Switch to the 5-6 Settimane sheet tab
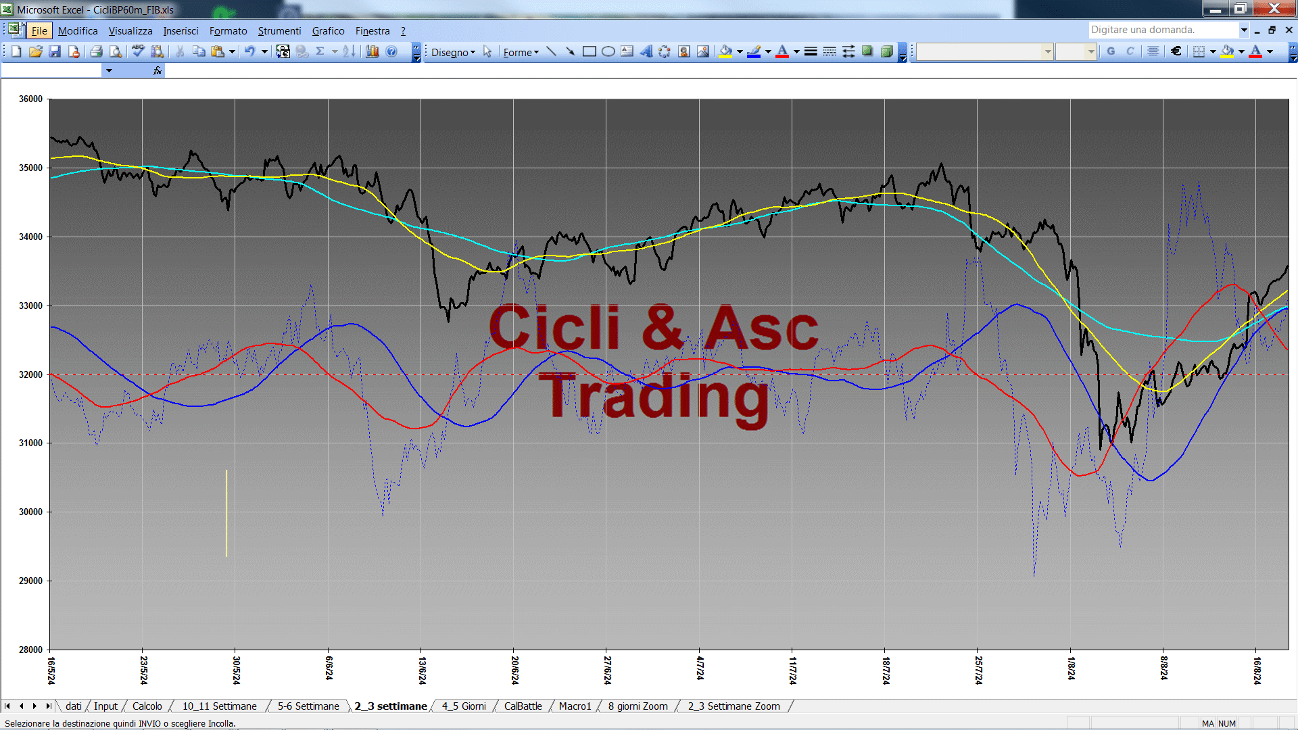The image size is (1298, 730). point(308,706)
